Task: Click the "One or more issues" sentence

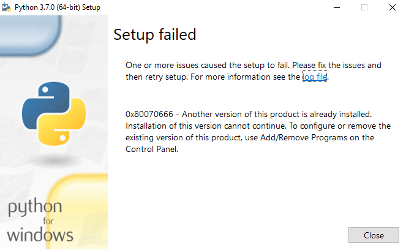Action: (254, 71)
